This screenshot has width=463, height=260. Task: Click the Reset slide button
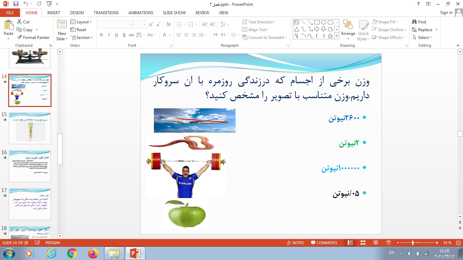click(78, 30)
